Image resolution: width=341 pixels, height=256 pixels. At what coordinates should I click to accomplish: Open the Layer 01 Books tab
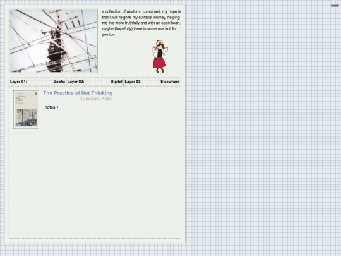[38, 82]
